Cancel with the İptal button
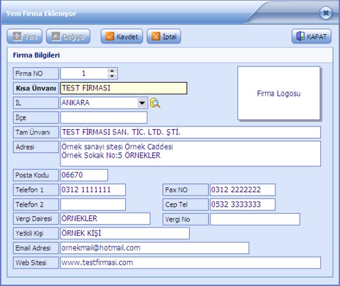This screenshot has height=286, width=340. coord(164,36)
